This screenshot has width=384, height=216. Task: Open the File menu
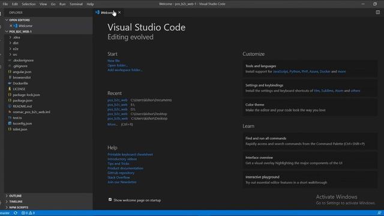pos(5,4)
